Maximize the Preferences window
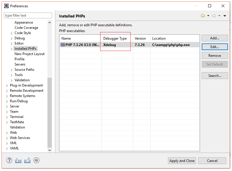The width and height of the screenshot is (232, 171). pyautogui.click(x=210, y=6)
